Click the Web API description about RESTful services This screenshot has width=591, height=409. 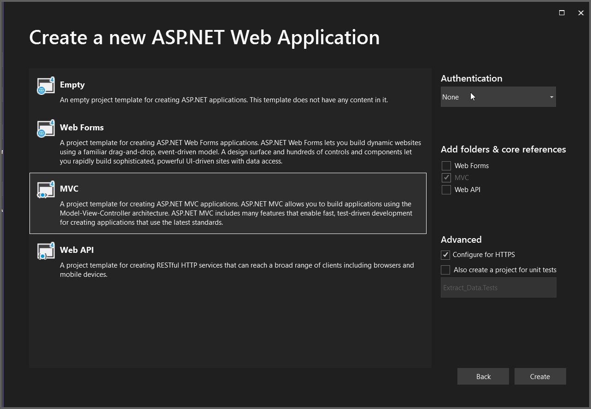(x=237, y=270)
